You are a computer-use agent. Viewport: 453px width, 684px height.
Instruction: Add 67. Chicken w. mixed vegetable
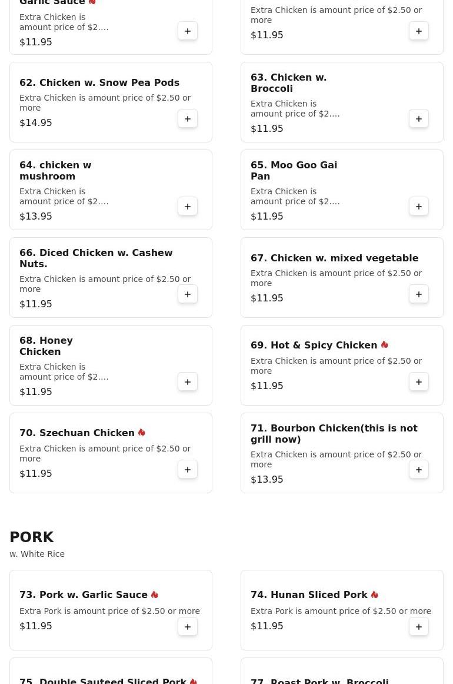[x=419, y=294]
